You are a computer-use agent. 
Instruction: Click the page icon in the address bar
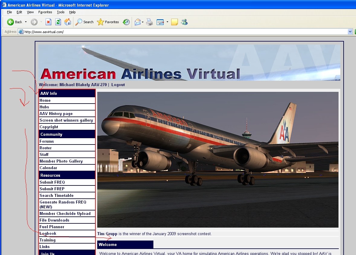[x=21, y=32]
